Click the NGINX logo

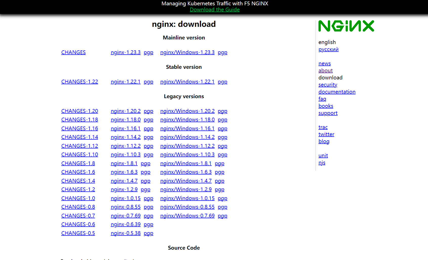(346, 26)
